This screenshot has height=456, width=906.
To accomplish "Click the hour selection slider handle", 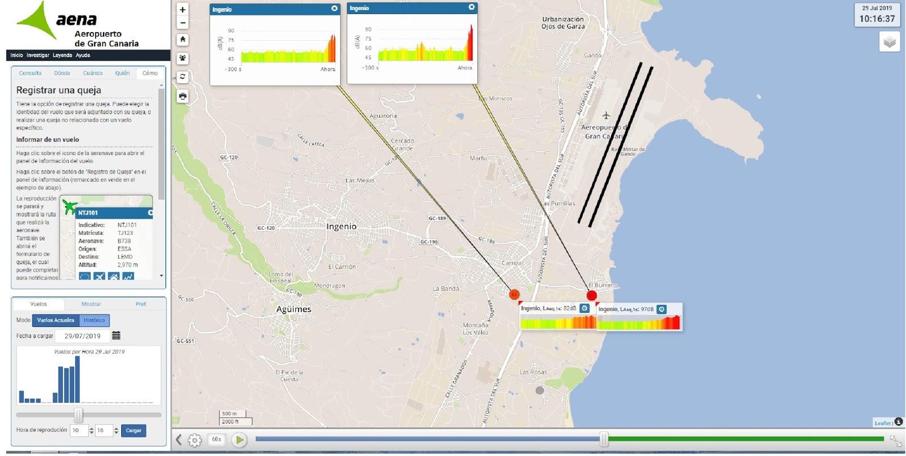I will 79,415.
